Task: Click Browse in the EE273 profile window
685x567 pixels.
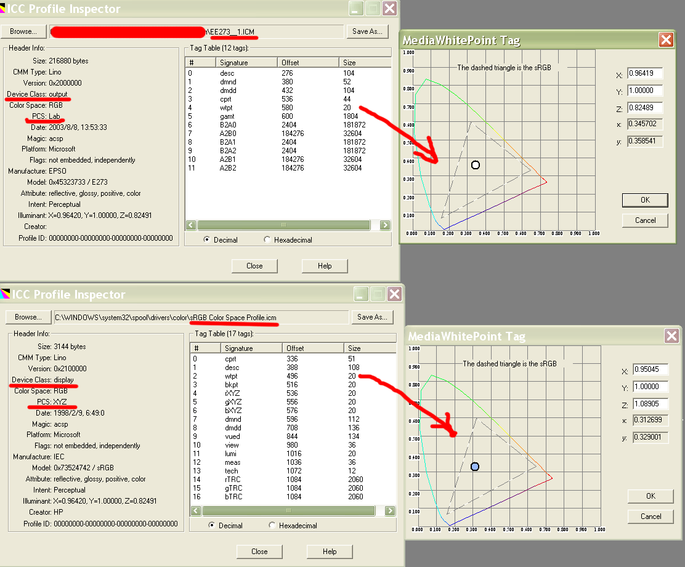Action: [23, 31]
